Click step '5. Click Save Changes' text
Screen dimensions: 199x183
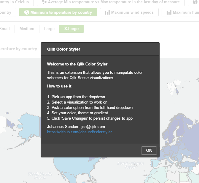pos(90,118)
